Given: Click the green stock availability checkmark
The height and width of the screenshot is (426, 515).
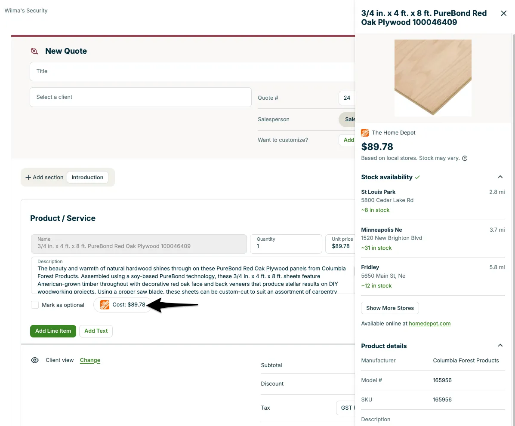Looking at the screenshot, I should [417, 177].
